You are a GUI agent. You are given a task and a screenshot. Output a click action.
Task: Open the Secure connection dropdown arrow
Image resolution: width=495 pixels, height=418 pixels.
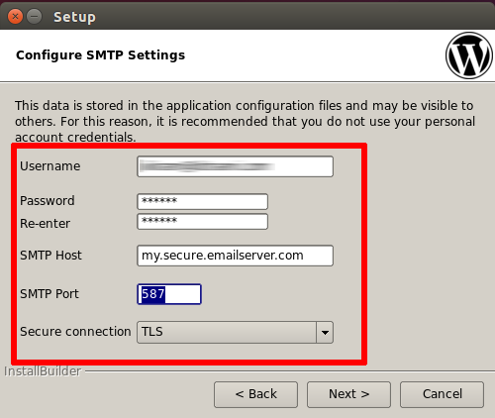pos(325,332)
